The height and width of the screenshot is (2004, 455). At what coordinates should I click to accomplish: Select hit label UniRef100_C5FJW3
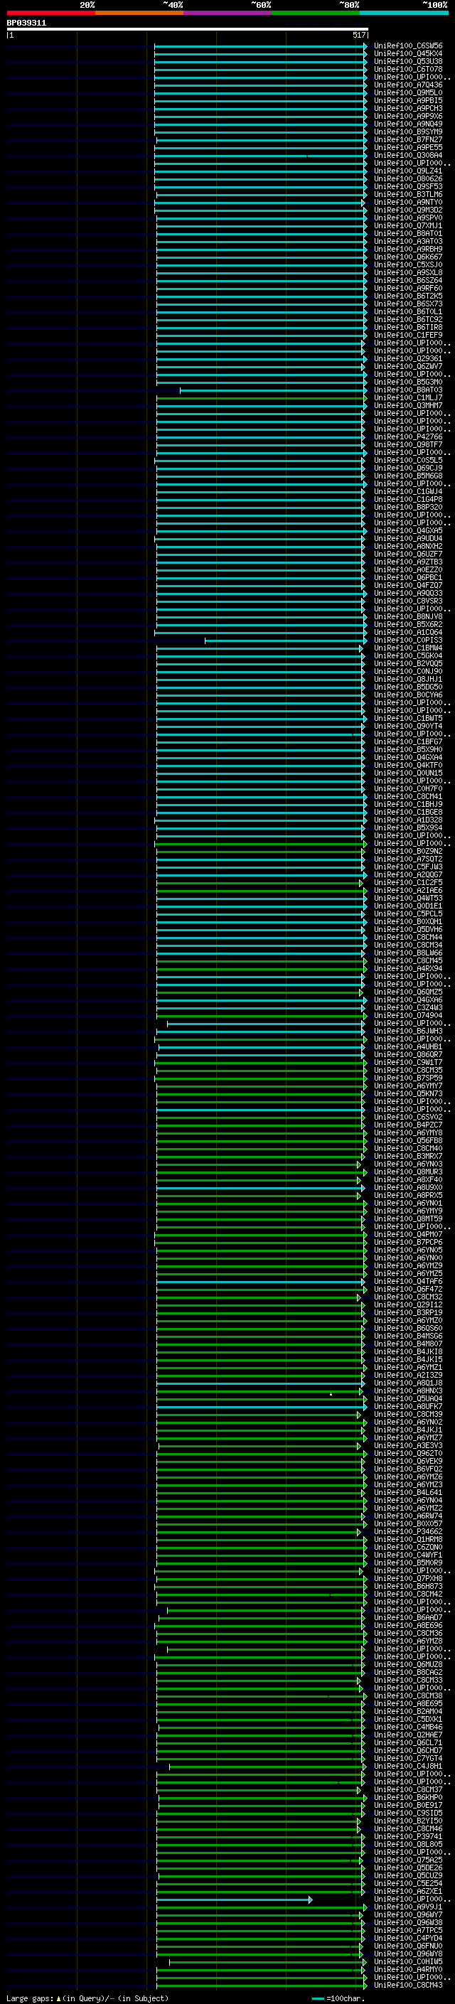tap(408, 867)
